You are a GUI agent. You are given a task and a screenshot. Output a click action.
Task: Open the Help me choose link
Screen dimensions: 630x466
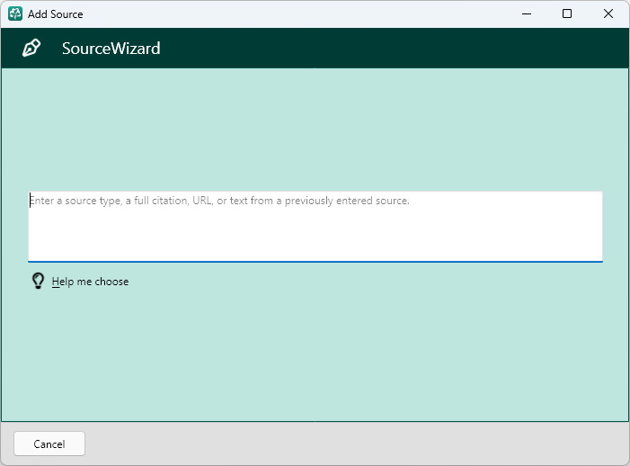90,282
